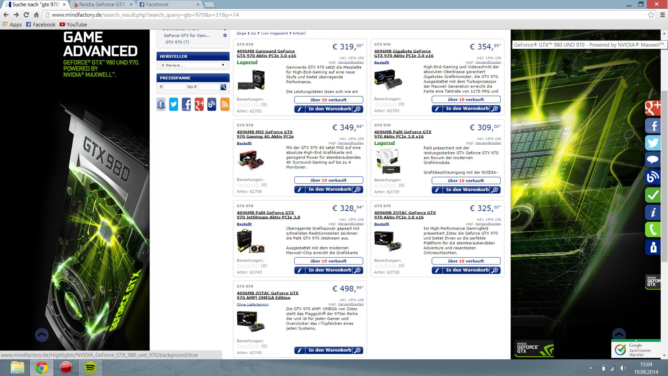Add the Gainward GTX 970 'In den Warenkorb'
Screen dimensions: 668x376
[x=329, y=109]
